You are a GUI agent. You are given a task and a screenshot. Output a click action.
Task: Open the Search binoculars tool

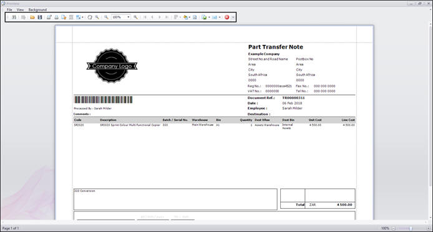coord(14,17)
